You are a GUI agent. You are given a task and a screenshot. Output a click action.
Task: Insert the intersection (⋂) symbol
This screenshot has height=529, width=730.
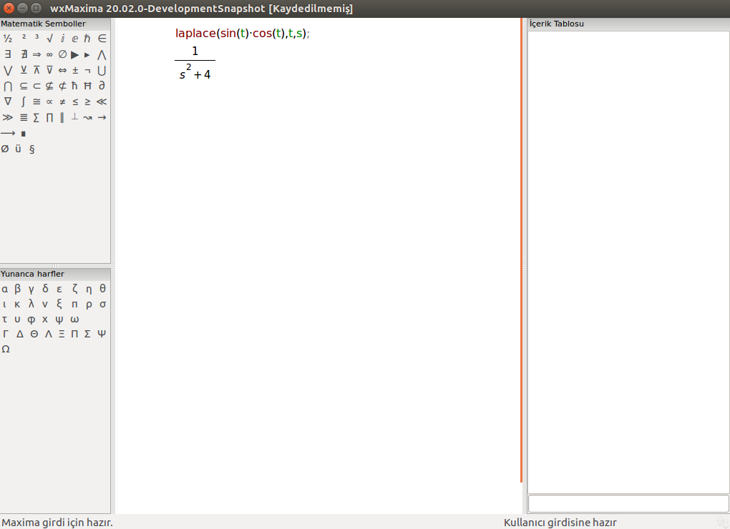pyautogui.click(x=7, y=86)
